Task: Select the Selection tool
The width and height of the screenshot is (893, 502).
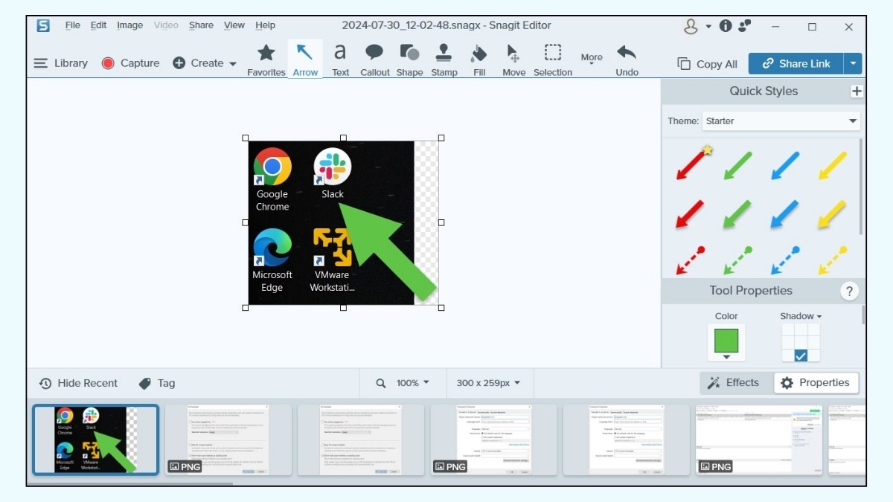Action: (x=553, y=59)
